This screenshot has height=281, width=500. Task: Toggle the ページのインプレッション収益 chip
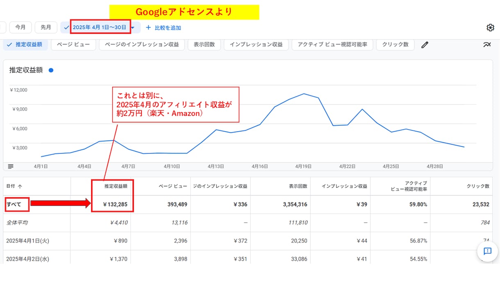click(x=142, y=45)
